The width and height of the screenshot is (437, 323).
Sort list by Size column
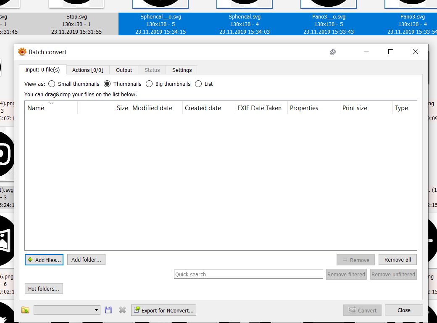(104, 108)
